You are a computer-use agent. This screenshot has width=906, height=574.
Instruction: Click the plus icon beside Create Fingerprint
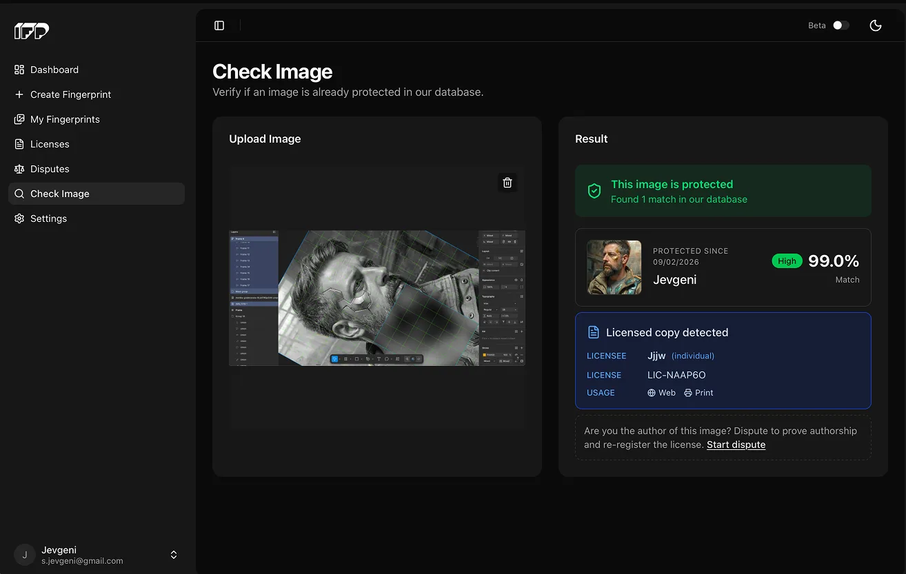point(19,94)
